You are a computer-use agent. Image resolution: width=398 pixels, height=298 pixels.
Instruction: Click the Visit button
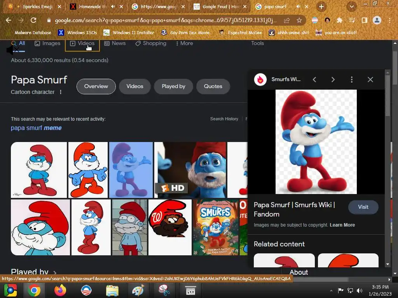pos(363,207)
